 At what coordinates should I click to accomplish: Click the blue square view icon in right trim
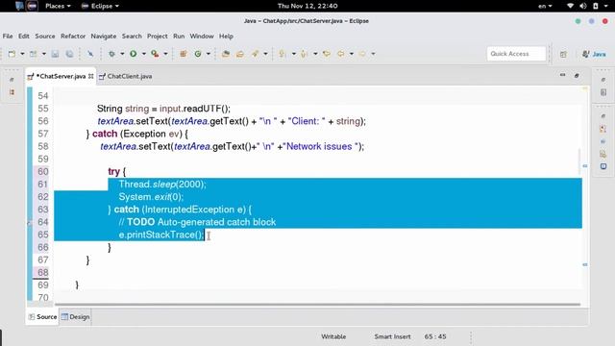point(603,166)
